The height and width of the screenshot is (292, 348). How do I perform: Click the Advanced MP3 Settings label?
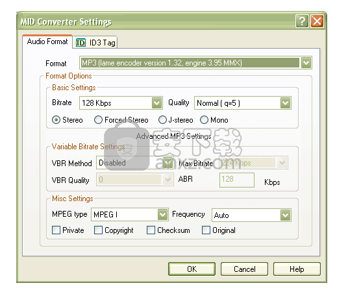coord(173,136)
